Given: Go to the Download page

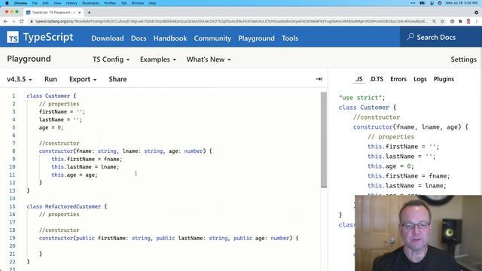Looking at the screenshot, I should click(x=108, y=38).
